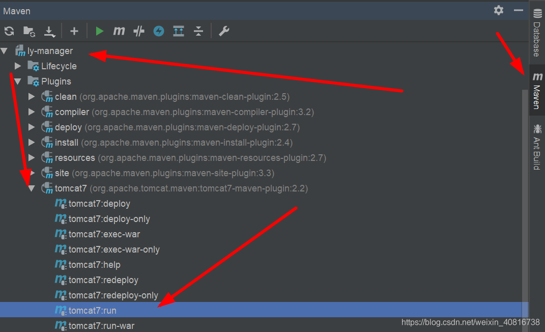Select the Lifecycle folder

point(59,66)
